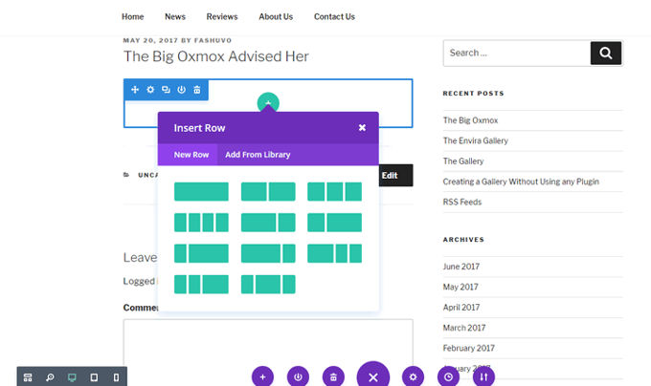Viewport: 651px width, 386px height.
Task: Switch to the New Row tab
Action: click(x=191, y=155)
